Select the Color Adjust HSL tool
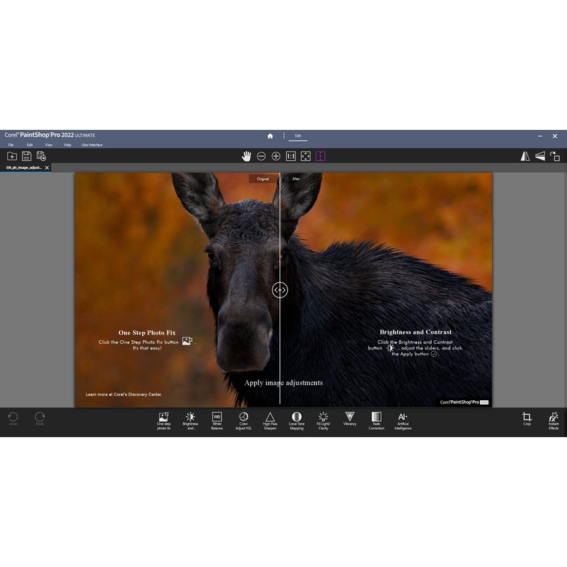 (243, 421)
